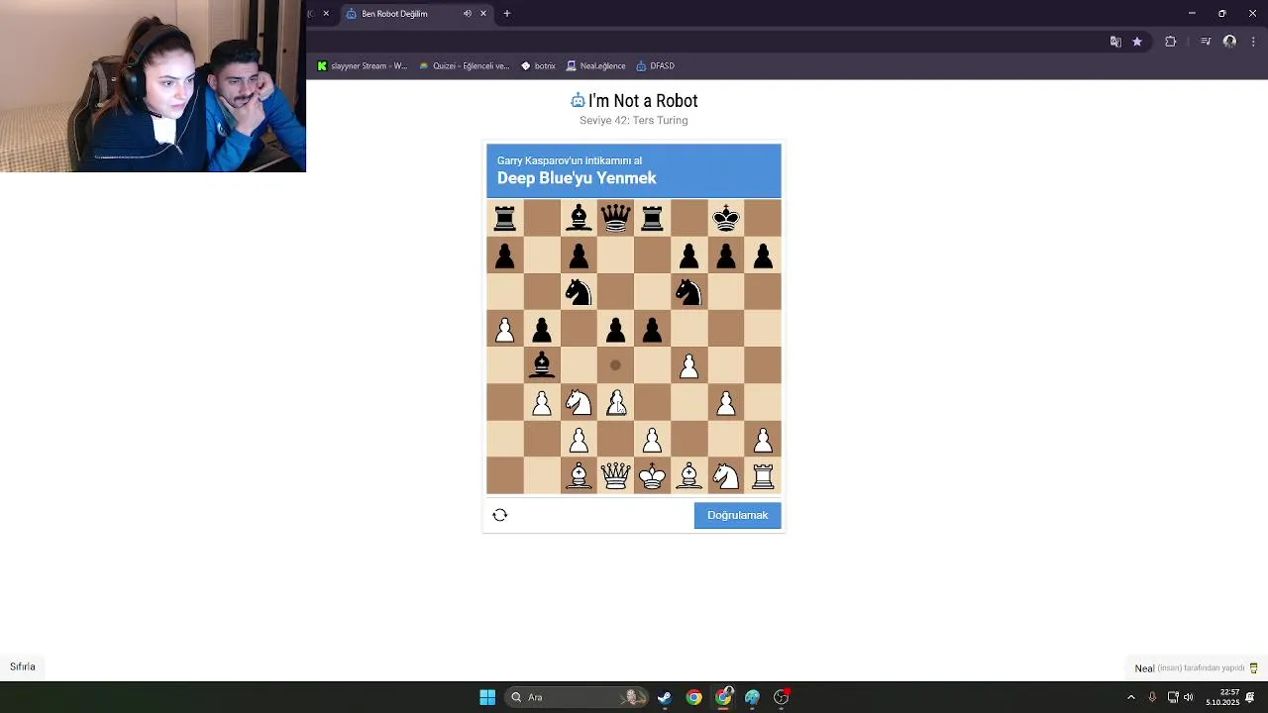Select the white pawn on e2

[x=652, y=439]
